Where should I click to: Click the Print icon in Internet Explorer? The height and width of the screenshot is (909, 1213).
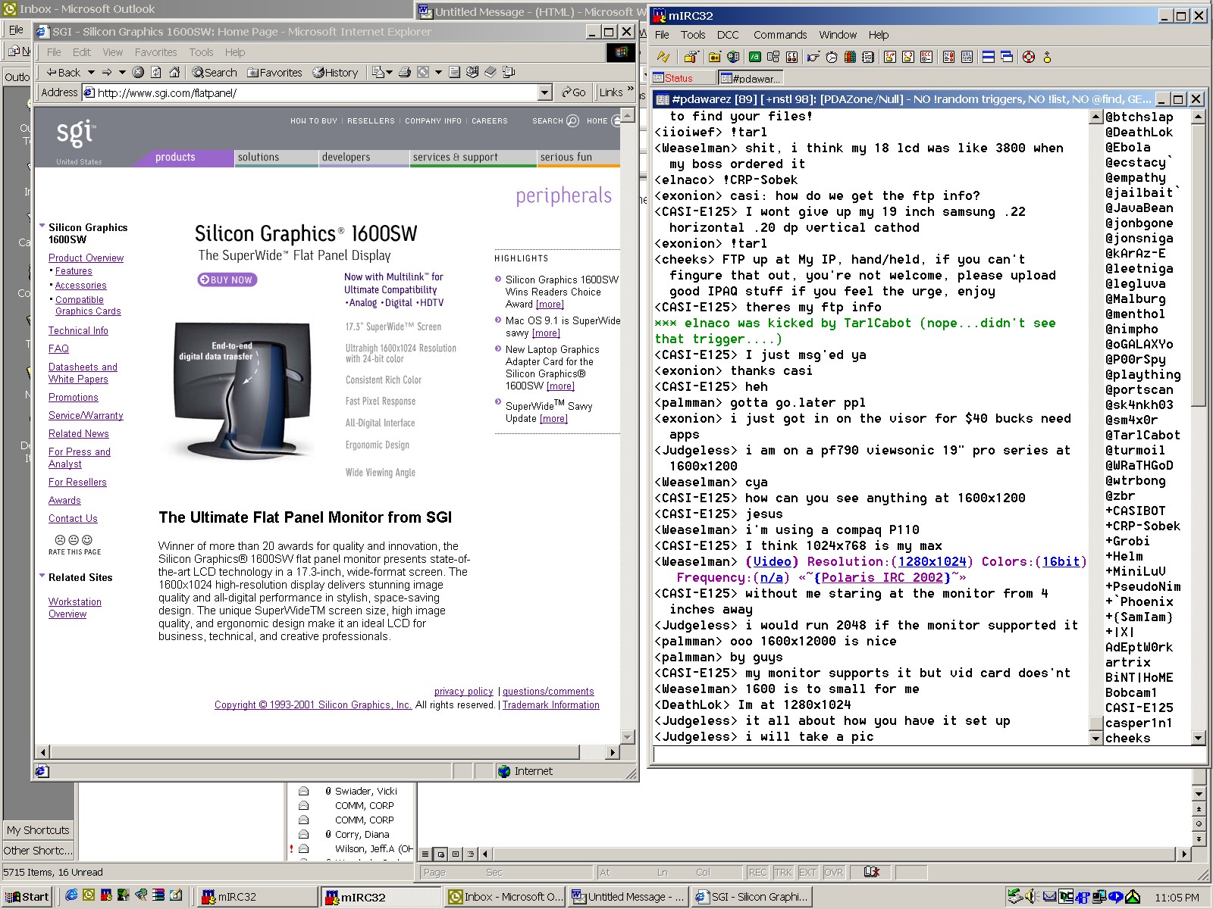(405, 72)
